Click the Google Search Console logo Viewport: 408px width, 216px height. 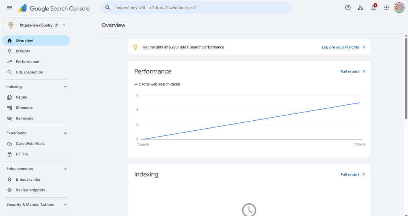(x=54, y=8)
